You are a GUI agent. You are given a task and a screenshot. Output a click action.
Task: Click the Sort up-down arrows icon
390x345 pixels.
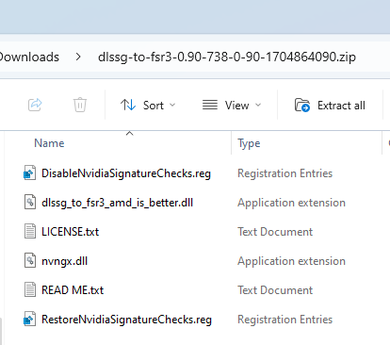point(128,105)
